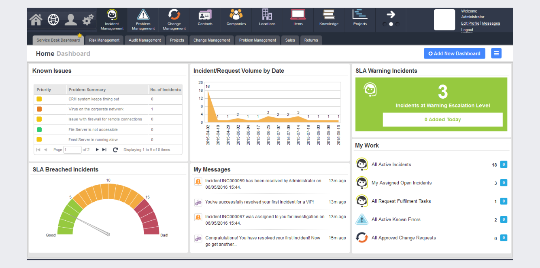Viewport: 540px width, 268px height.
Task: Click the SLA Breached Incidents gauge needle
Action: [x=89, y=224]
